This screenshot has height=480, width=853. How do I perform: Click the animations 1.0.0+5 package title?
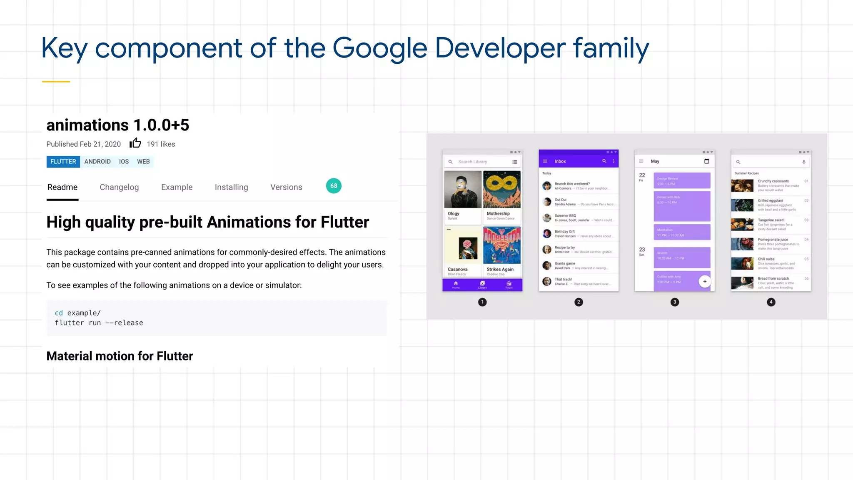coord(118,125)
